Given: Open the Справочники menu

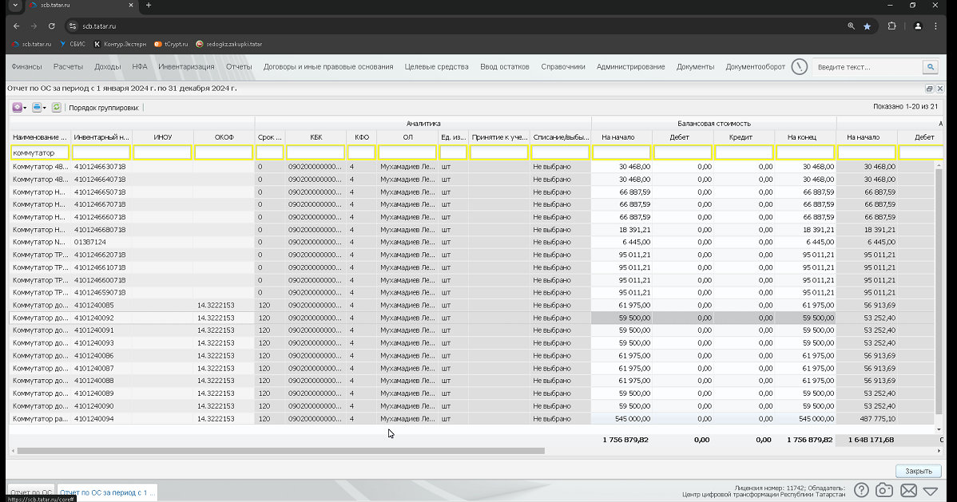Looking at the screenshot, I should click(x=562, y=66).
